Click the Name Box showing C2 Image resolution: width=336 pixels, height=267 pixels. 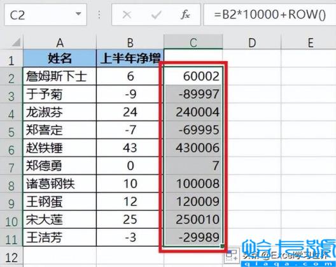coord(45,15)
